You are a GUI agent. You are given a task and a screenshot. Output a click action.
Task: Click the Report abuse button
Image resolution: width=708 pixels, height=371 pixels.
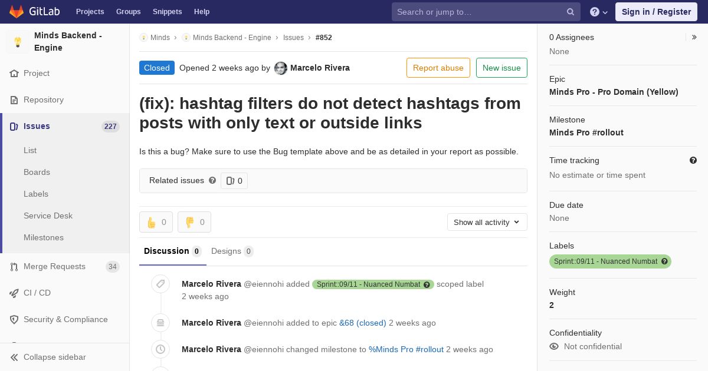438,68
